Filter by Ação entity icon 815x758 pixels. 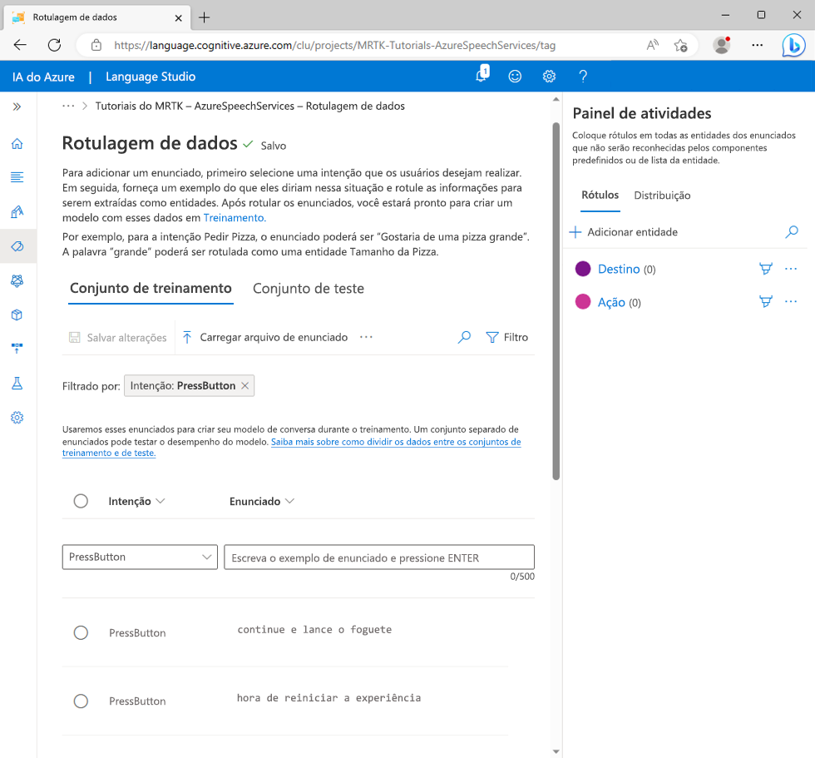tap(766, 301)
